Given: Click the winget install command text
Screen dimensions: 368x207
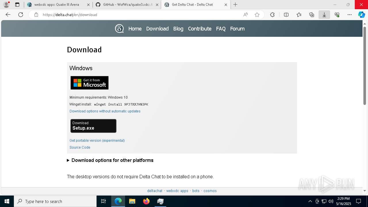Looking at the screenshot, I should 121,104.
